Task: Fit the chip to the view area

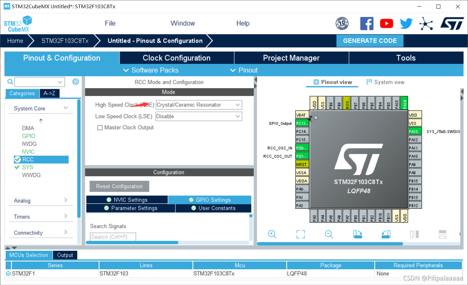Action: [300, 234]
